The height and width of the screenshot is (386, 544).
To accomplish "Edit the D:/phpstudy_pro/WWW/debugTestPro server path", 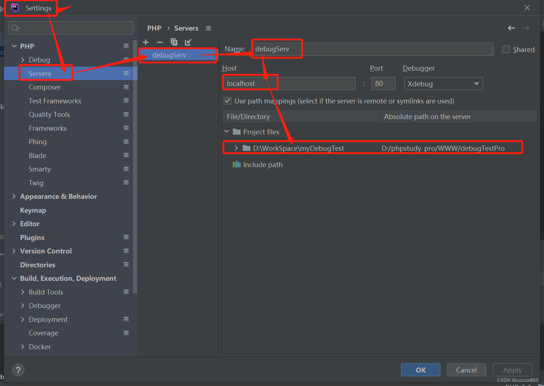I will pyautogui.click(x=443, y=148).
